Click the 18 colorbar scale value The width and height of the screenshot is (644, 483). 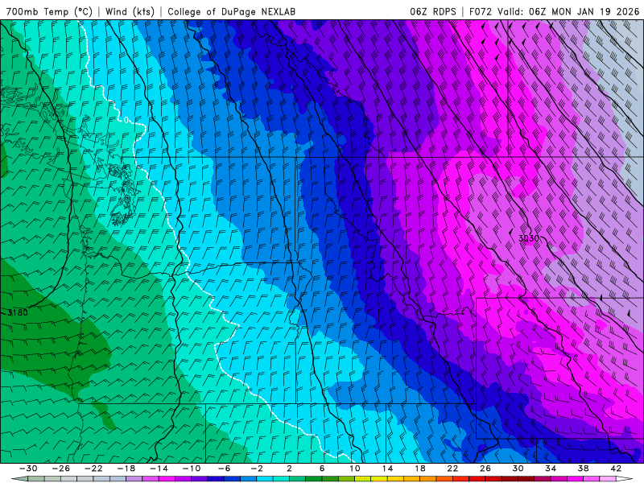[419, 469]
